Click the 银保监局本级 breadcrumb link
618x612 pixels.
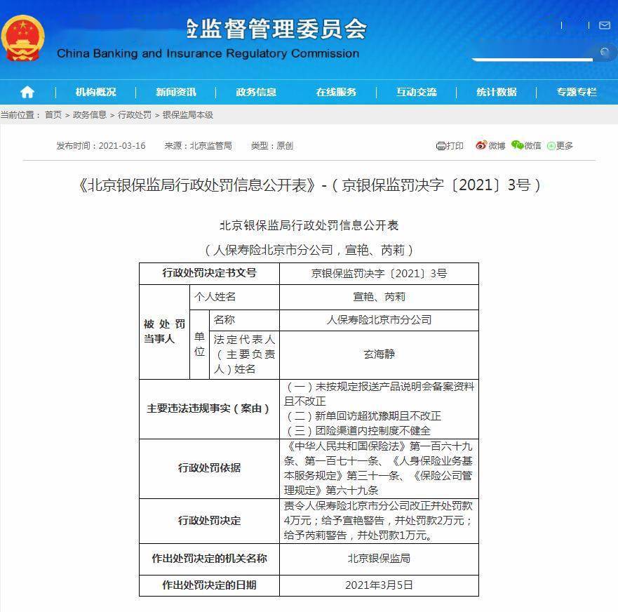(187, 115)
